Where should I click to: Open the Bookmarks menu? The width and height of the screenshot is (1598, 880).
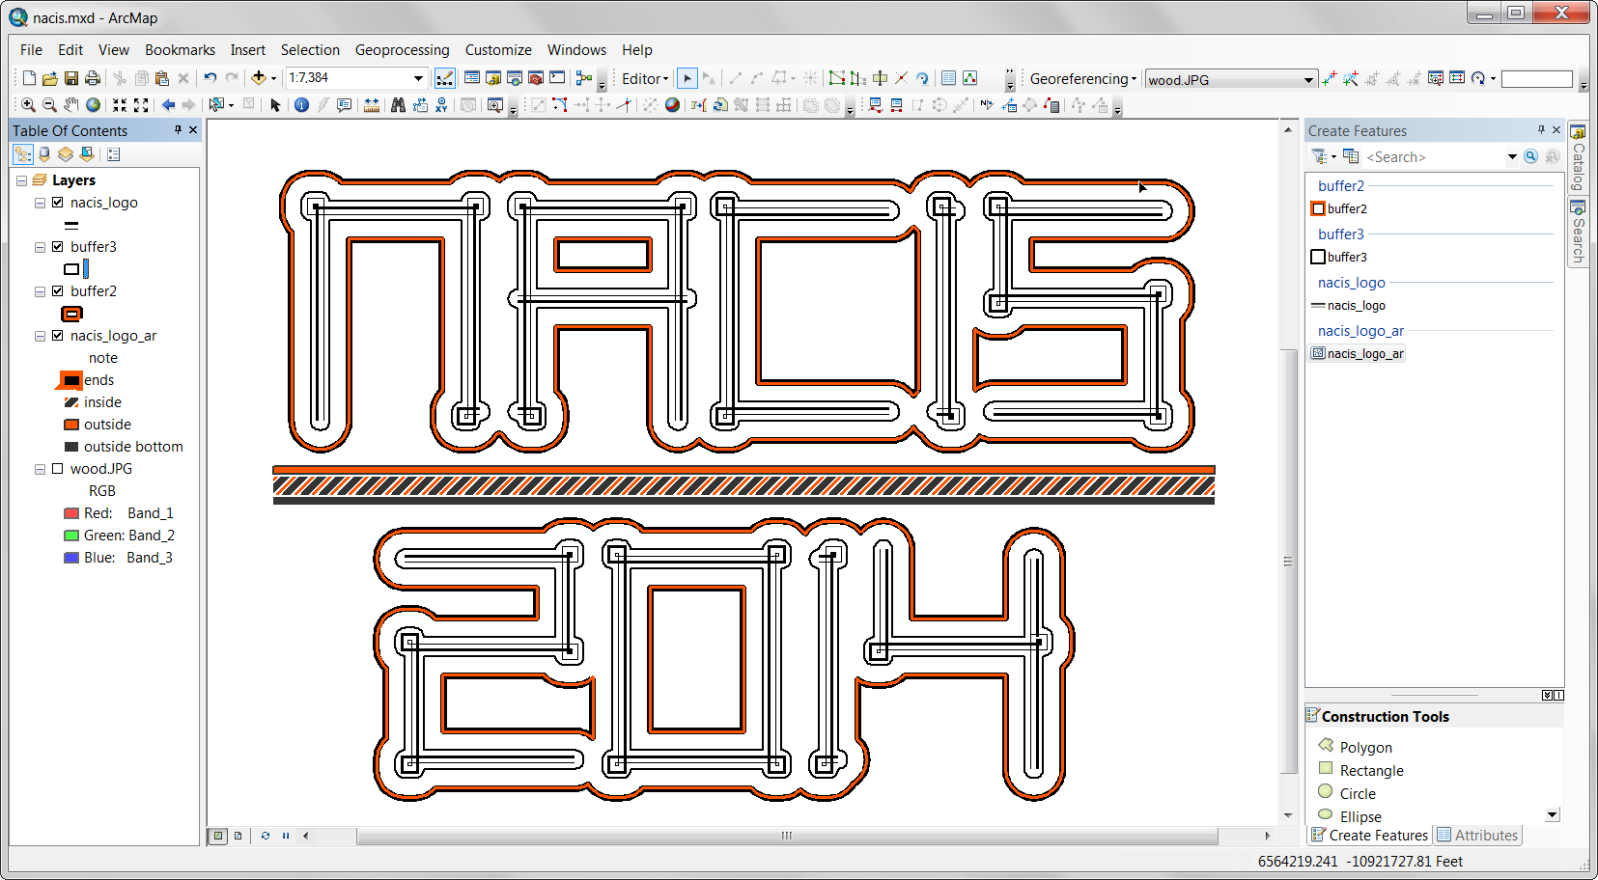coord(180,50)
